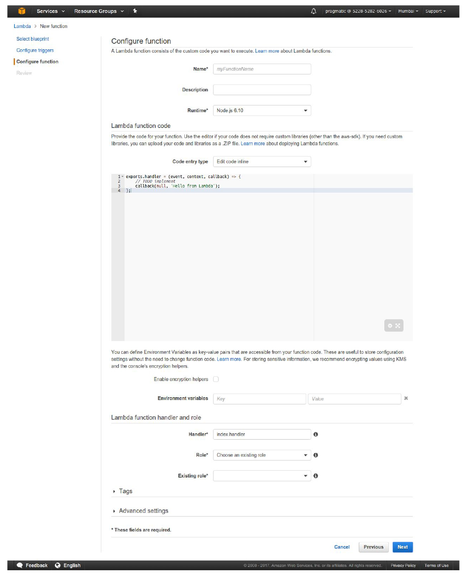Go to Select blueprint step

[33, 39]
